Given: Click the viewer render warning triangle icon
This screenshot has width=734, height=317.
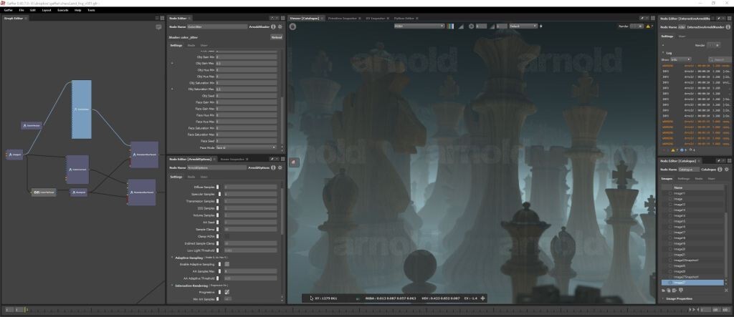Looking at the screenshot, I should [x=648, y=26].
